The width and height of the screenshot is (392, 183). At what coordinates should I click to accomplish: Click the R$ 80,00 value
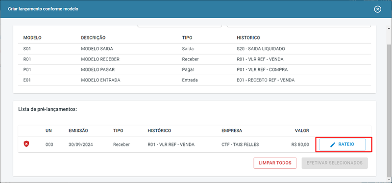click(300, 144)
